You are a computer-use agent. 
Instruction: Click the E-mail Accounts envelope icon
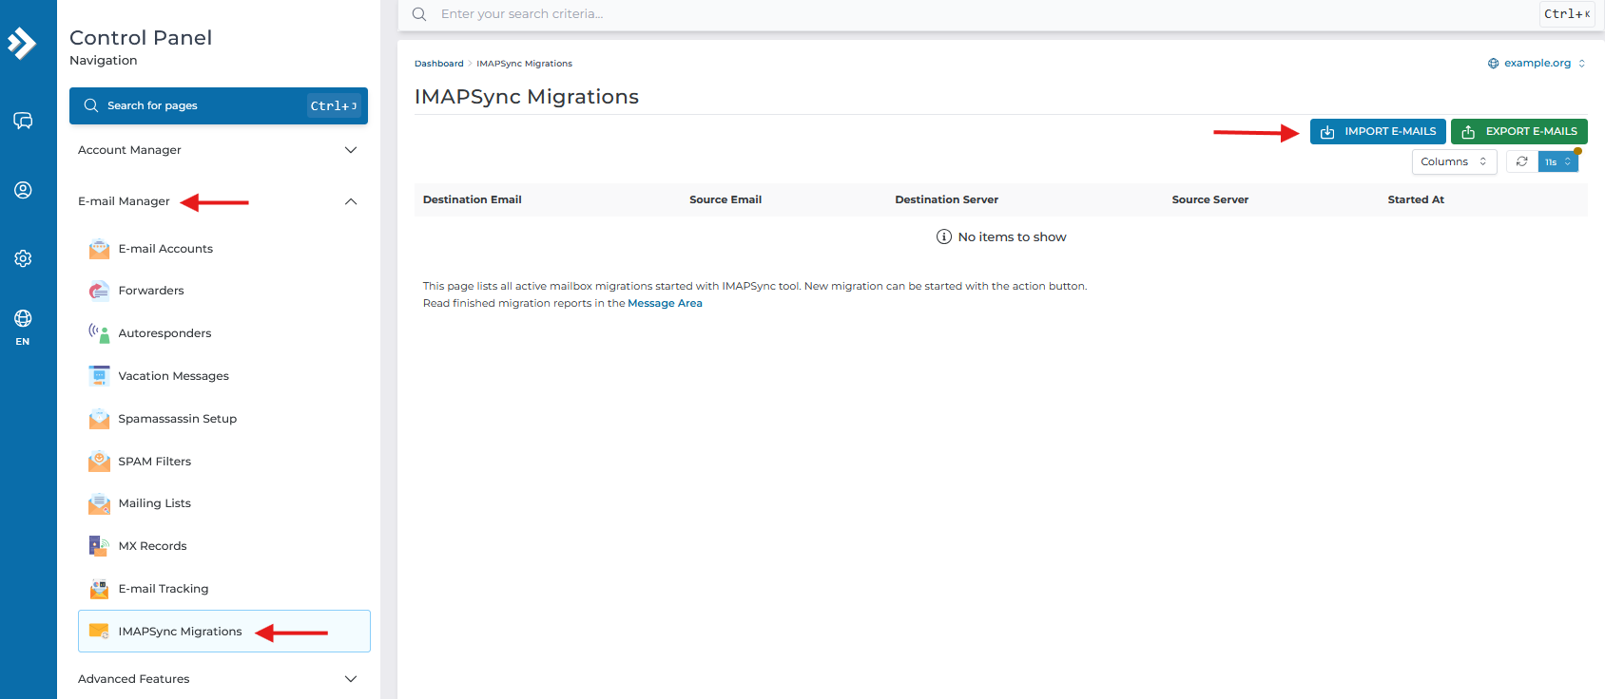99,249
